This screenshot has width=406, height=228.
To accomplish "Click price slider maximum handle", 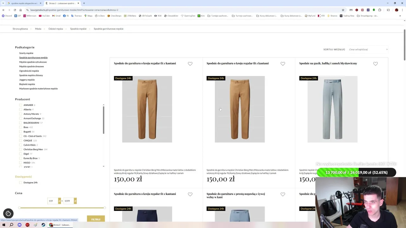I will (104, 208).
